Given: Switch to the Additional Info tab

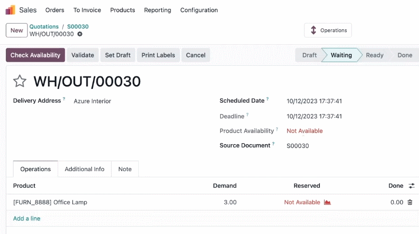Looking at the screenshot, I should pos(84,169).
